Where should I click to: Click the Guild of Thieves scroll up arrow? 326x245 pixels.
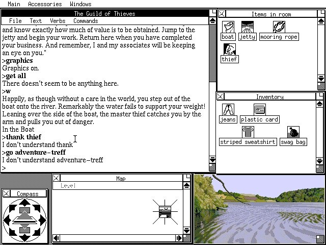click(212, 20)
